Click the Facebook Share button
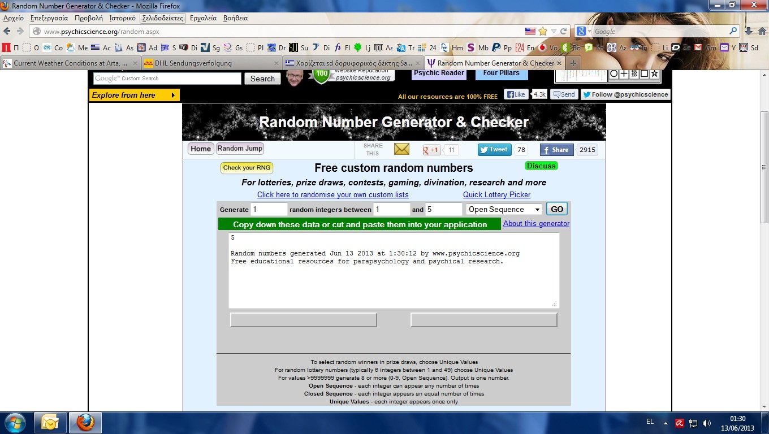The height and width of the screenshot is (434, 769). pyautogui.click(x=556, y=150)
